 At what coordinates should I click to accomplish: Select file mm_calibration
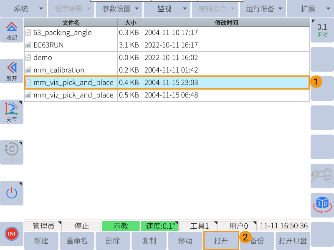click(x=167, y=70)
